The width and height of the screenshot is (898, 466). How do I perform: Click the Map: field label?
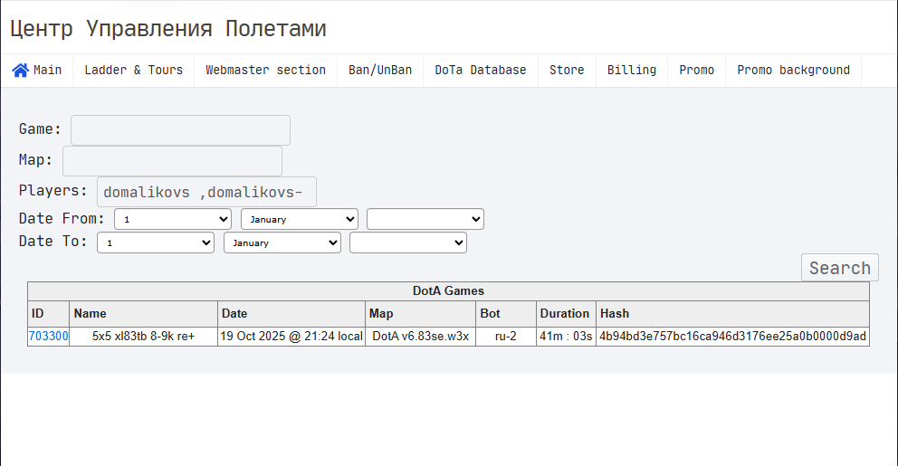point(35,160)
